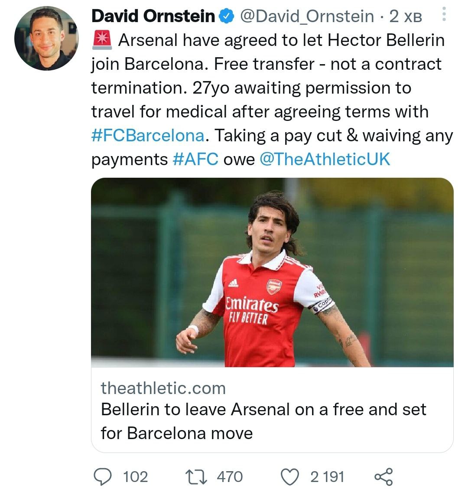Open the Bellerin photo in link card
Viewport: 468px width, 495px height.
[x=272, y=272]
